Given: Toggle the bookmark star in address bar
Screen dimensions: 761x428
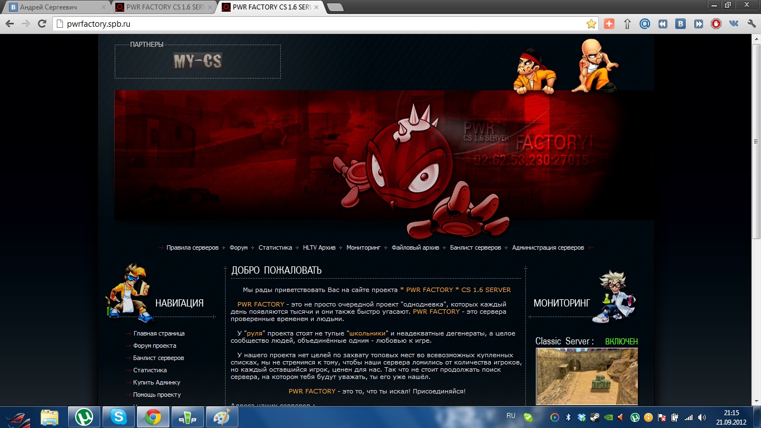Looking at the screenshot, I should pos(591,24).
